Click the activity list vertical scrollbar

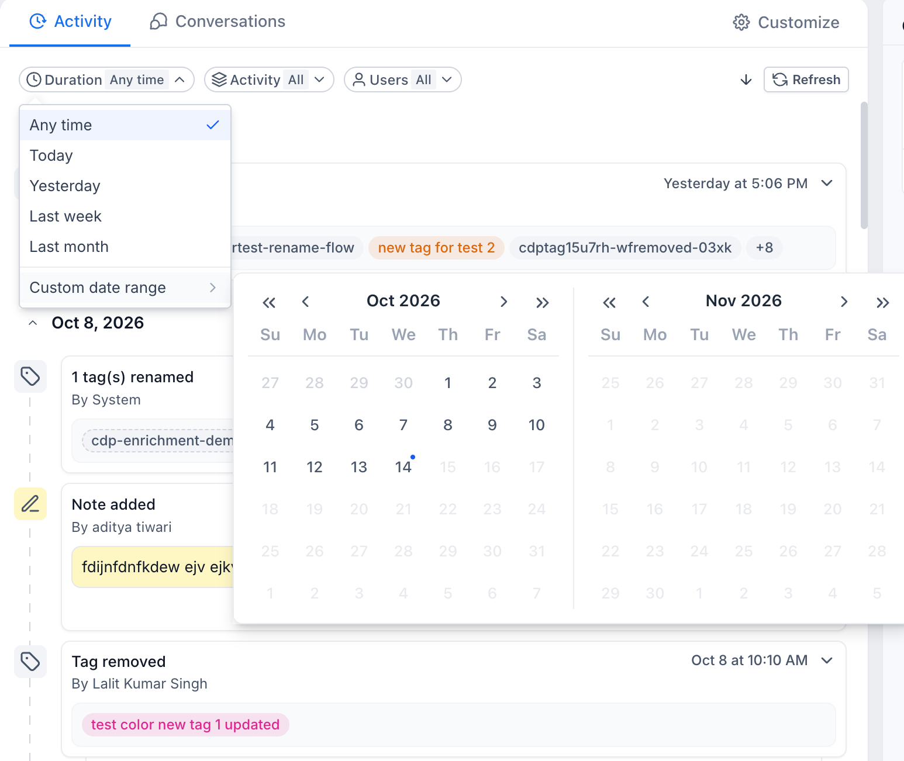[x=864, y=165]
